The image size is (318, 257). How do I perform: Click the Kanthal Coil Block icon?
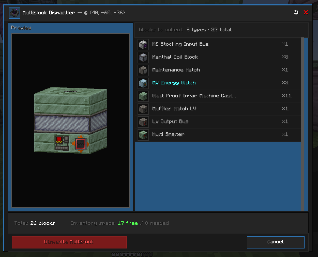click(143, 57)
